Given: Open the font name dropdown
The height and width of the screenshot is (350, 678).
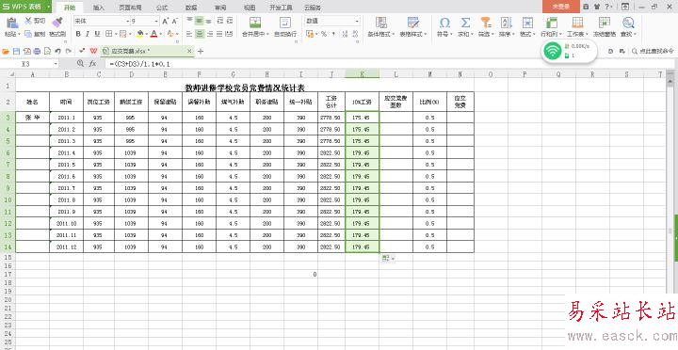Looking at the screenshot, I should coord(128,22).
